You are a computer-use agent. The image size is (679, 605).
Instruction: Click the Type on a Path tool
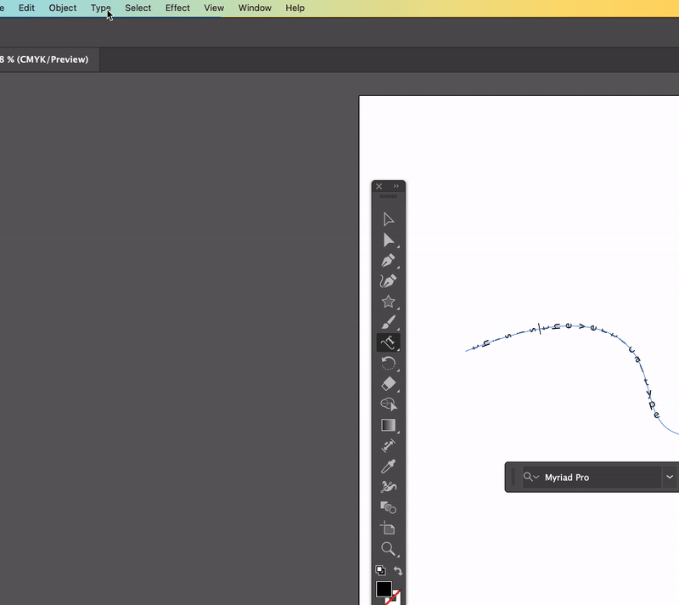click(388, 342)
